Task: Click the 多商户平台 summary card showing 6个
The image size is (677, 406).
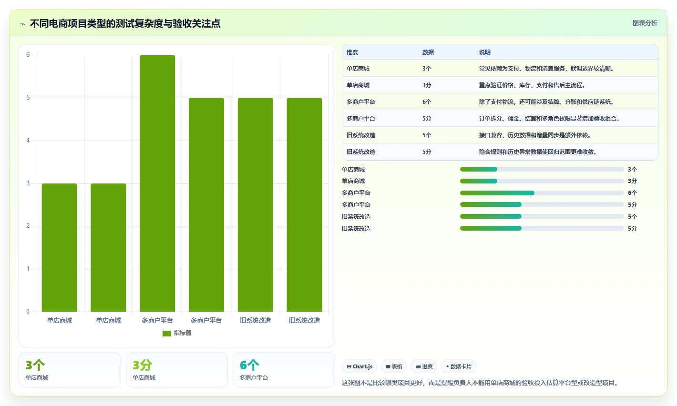Action: click(284, 370)
